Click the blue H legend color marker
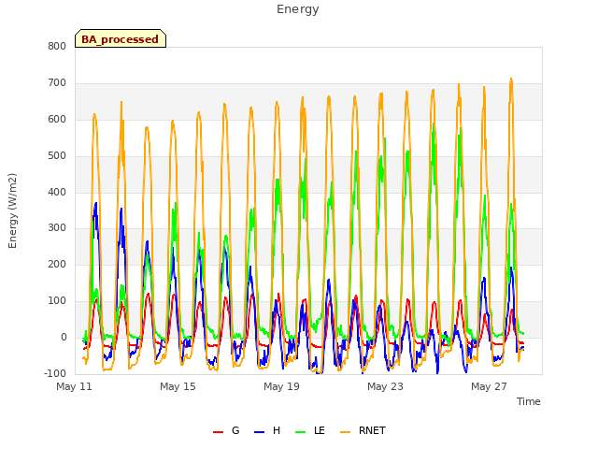Screen dimensions: 598x449 (x=259, y=432)
